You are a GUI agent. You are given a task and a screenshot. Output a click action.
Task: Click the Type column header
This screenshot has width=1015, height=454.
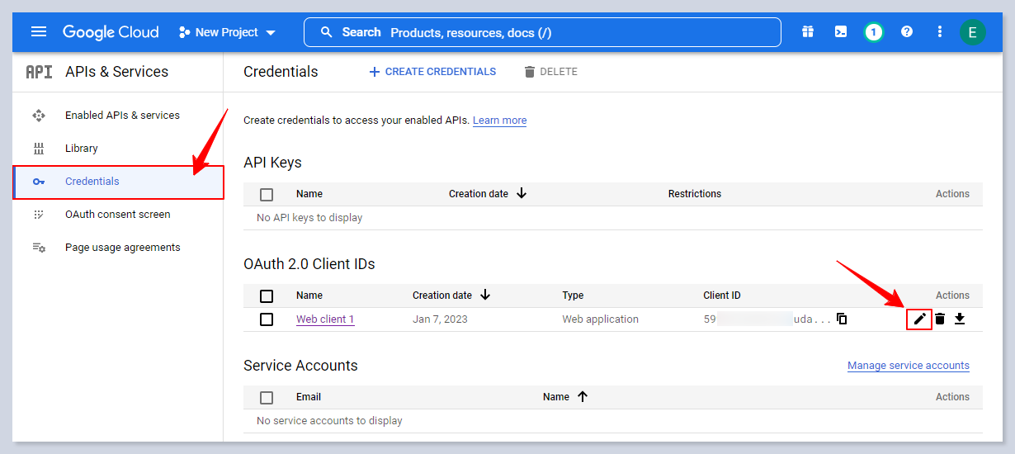click(x=573, y=296)
